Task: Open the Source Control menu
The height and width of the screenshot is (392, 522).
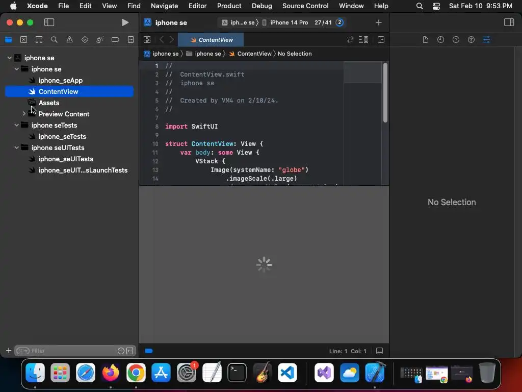Action: pos(305,6)
